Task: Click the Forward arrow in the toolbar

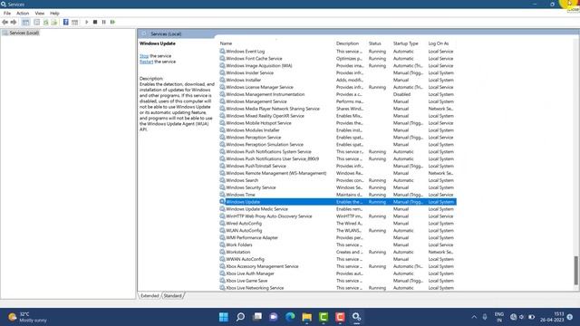Action: 14,22
